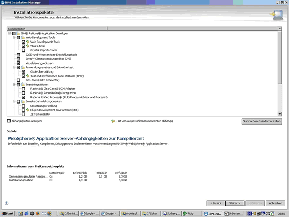Collapse the Web Development Tools tree group

(x=14, y=37)
